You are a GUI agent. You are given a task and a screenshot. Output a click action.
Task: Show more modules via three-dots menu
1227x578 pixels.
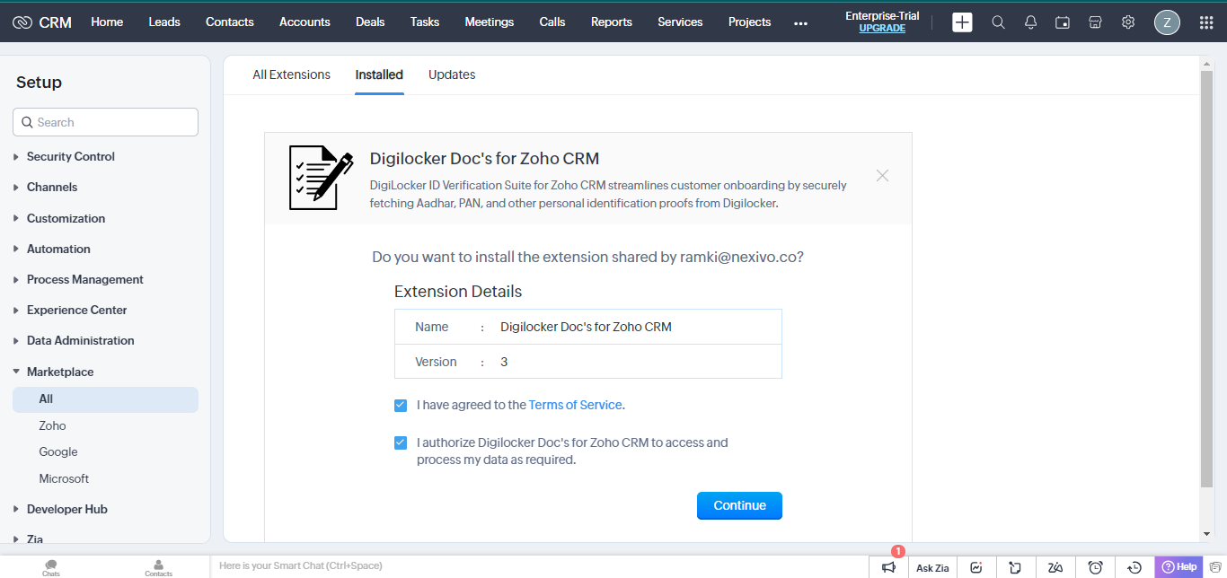[800, 23]
